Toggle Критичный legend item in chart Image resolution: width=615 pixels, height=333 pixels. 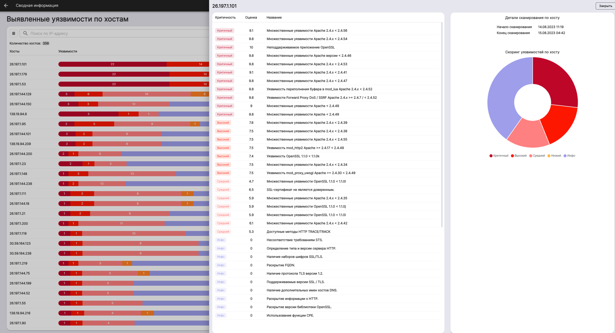(x=499, y=156)
